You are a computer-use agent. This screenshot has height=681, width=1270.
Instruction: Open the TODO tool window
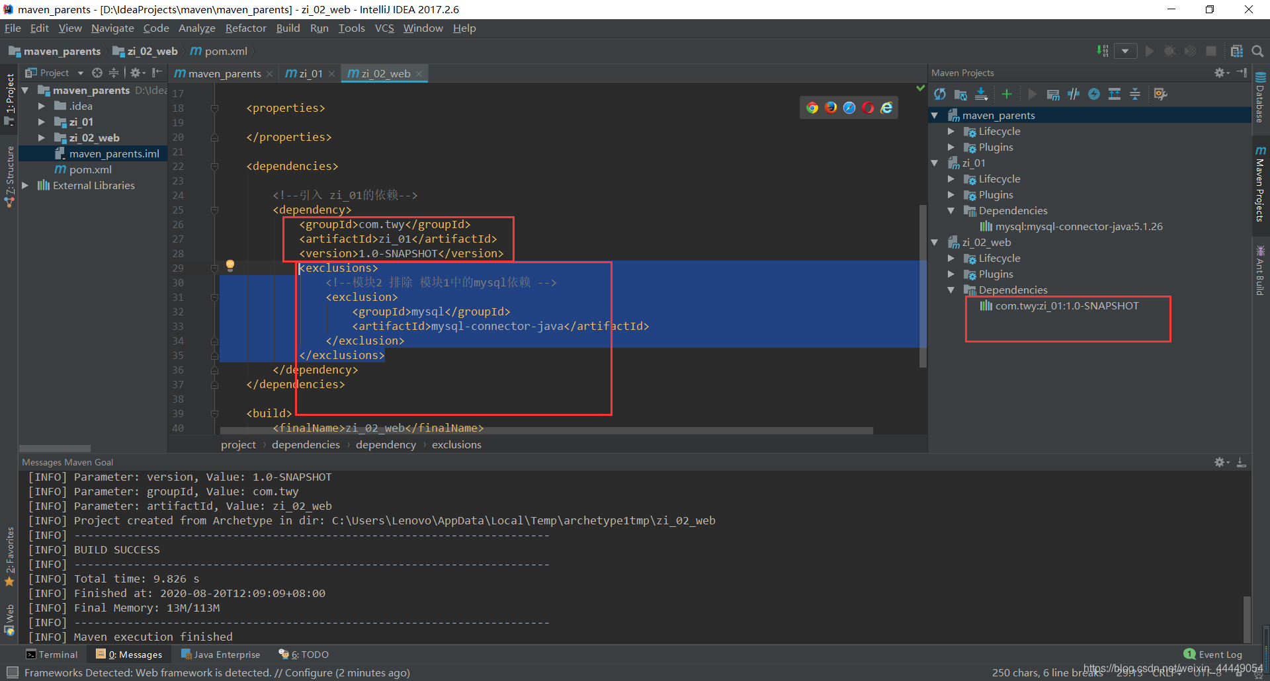304,655
